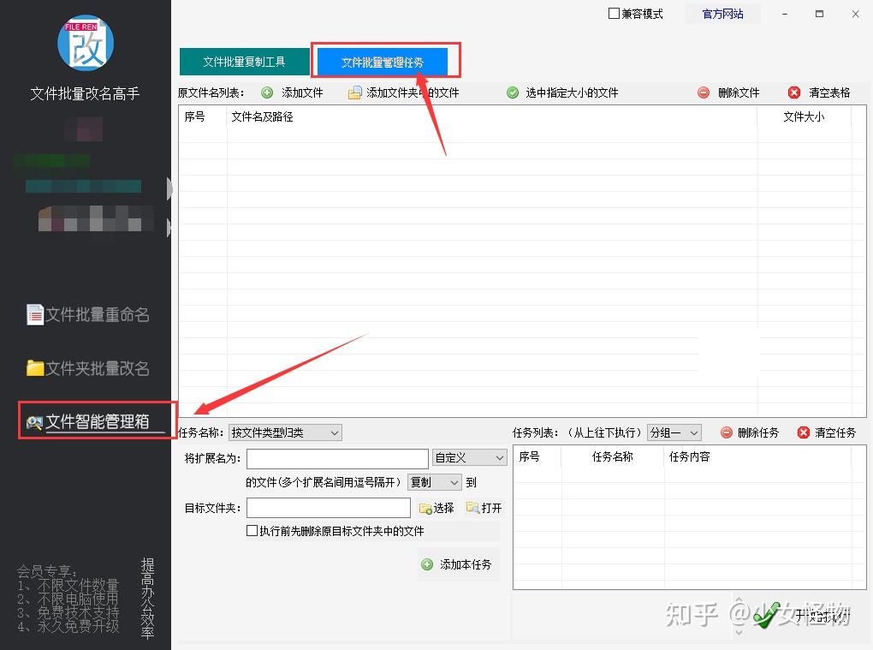Open the 自定义 extension dropdown
The height and width of the screenshot is (650, 873).
[x=468, y=457]
